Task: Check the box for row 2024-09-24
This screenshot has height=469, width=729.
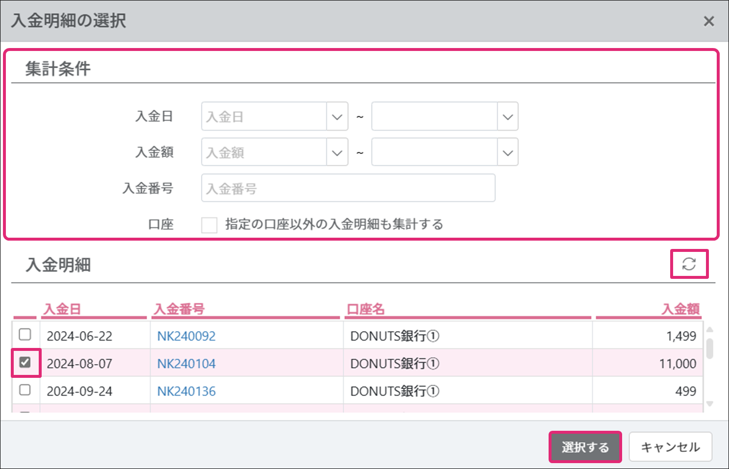Action: [25, 390]
